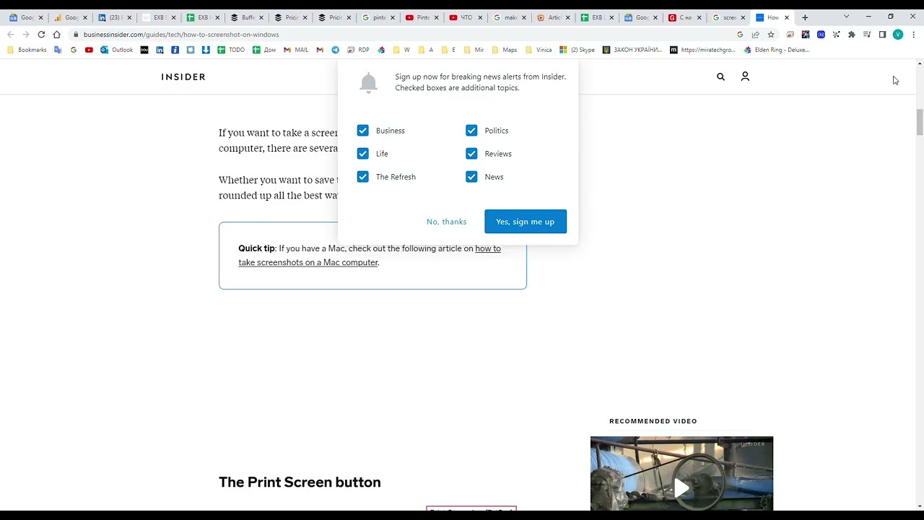Go back in browser history
The image size is (924, 520).
click(x=10, y=34)
